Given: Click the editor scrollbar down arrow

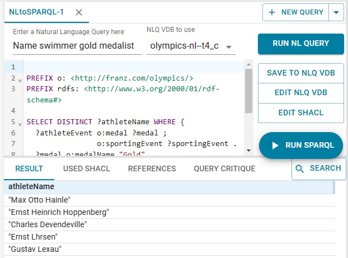Looking at the screenshot, I should (248, 151).
